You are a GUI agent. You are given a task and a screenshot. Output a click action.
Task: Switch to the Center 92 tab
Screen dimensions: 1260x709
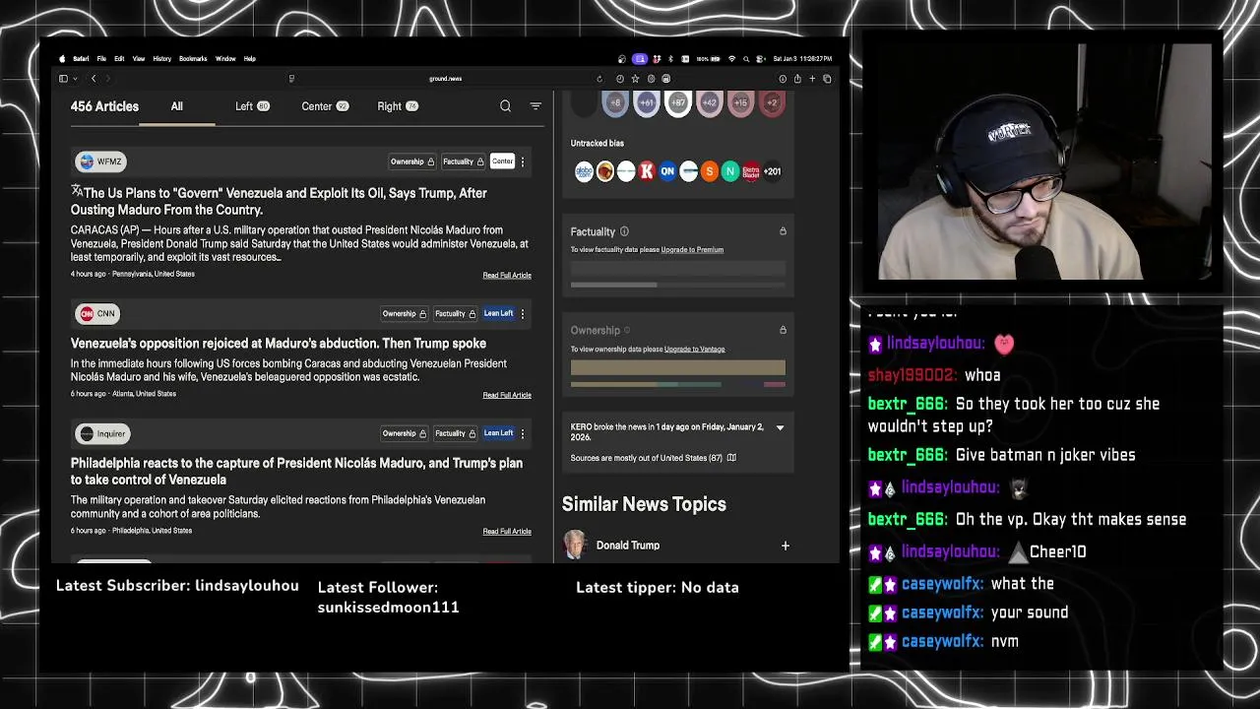coord(325,106)
